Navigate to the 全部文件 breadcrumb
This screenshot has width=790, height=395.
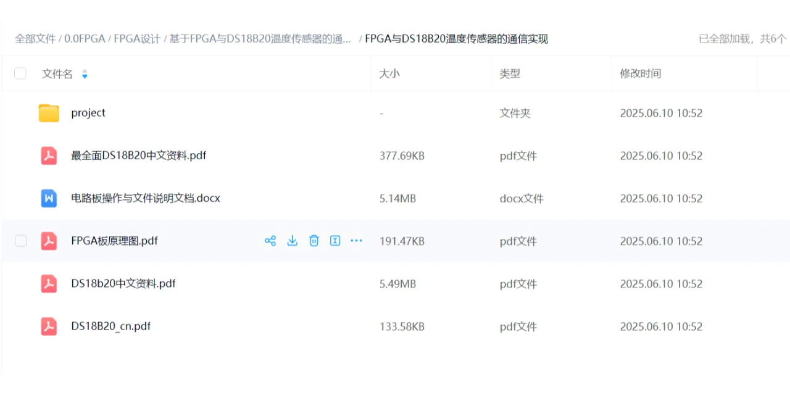tap(35, 38)
